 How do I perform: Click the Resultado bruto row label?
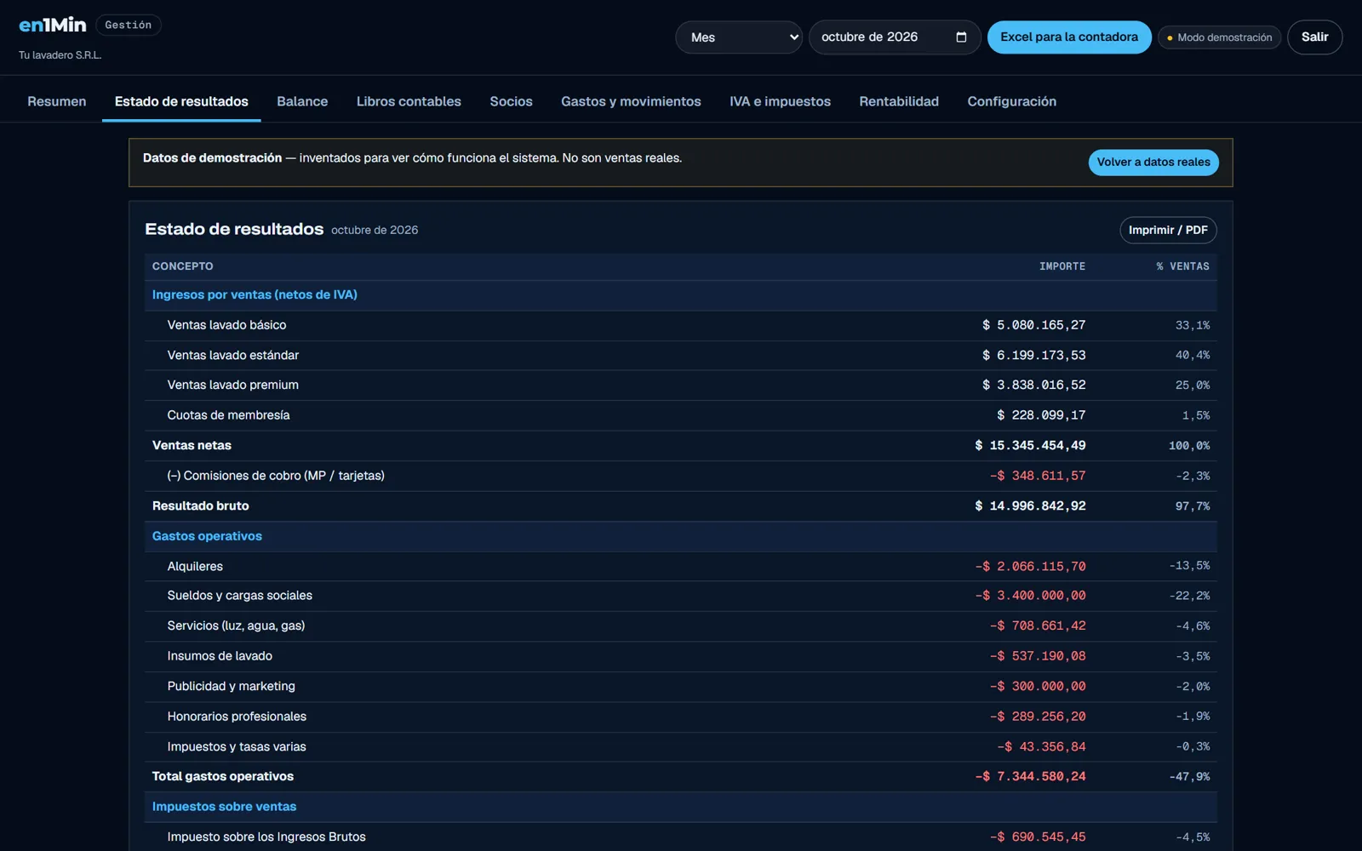201,505
